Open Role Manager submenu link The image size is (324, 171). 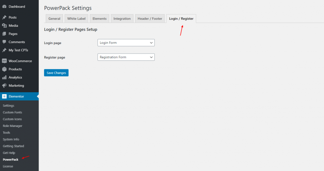tap(13, 126)
